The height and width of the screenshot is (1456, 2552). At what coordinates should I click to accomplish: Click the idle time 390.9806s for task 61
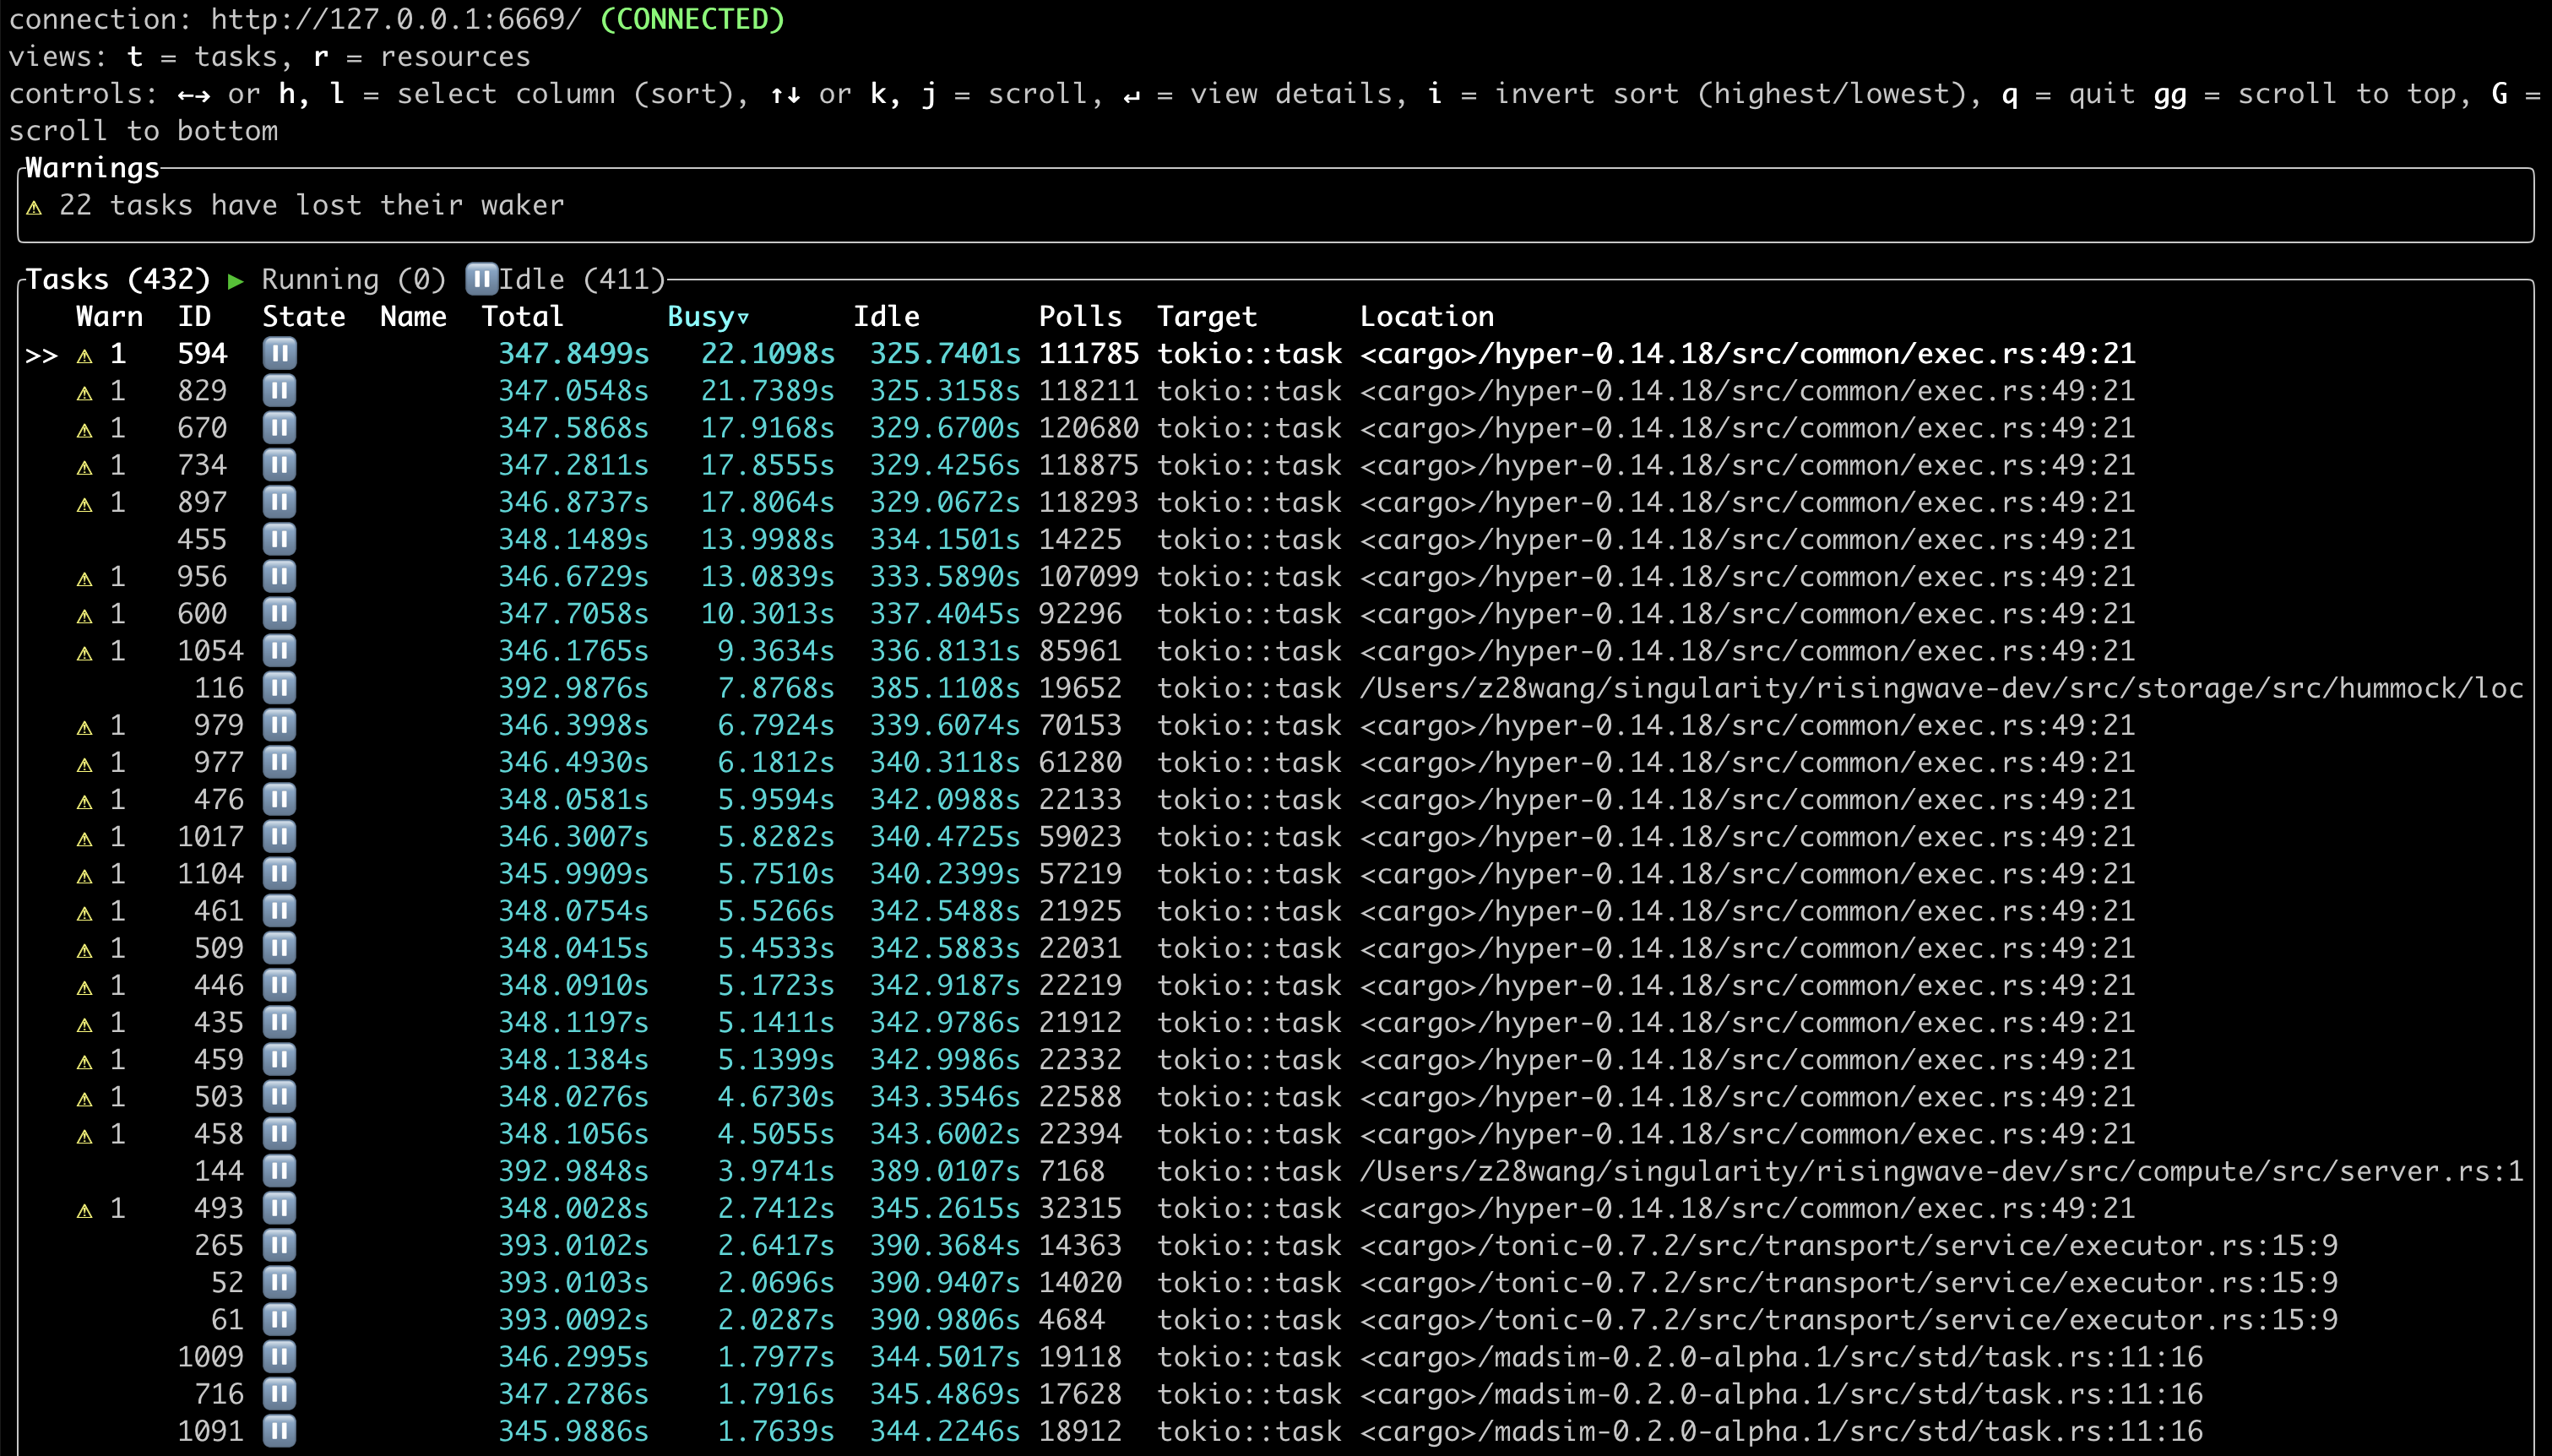pos(946,1320)
